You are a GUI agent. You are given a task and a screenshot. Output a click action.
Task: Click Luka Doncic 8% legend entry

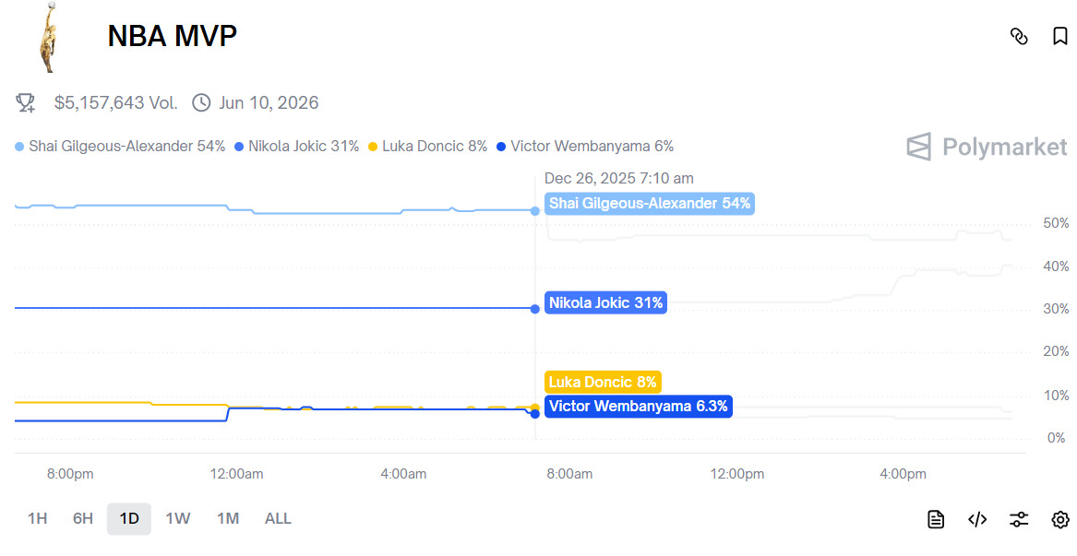tap(427, 147)
